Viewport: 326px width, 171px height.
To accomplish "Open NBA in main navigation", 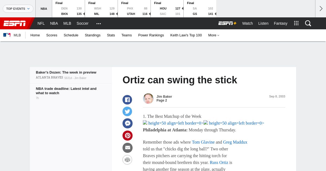I will pyautogui.click(x=54, y=23).
